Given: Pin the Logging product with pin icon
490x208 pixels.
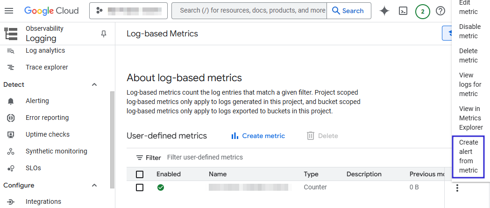Looking at the screenshot, I should point(104,34).
